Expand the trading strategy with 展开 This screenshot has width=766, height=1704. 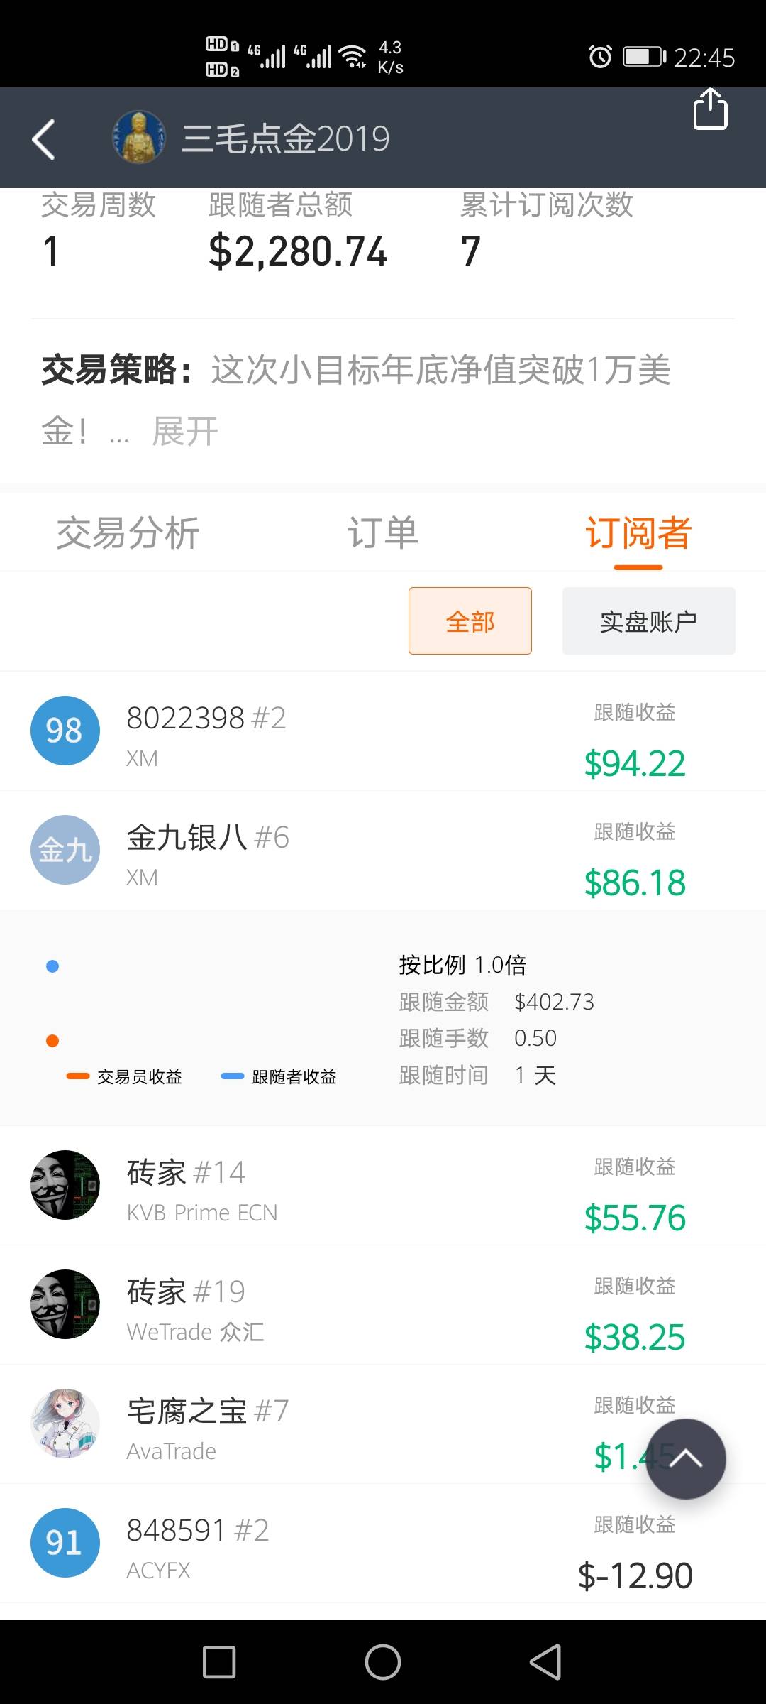(x=185, y=431)
